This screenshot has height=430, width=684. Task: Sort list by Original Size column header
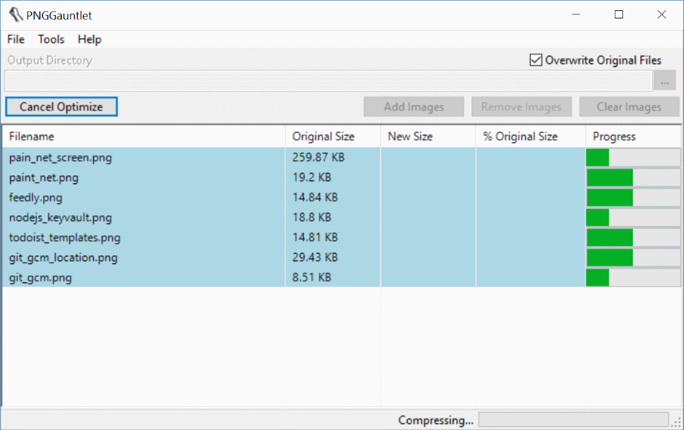click(x=333, y=137)
